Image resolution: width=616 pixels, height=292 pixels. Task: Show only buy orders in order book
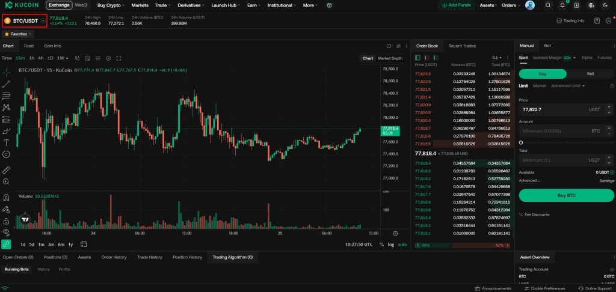436,58
